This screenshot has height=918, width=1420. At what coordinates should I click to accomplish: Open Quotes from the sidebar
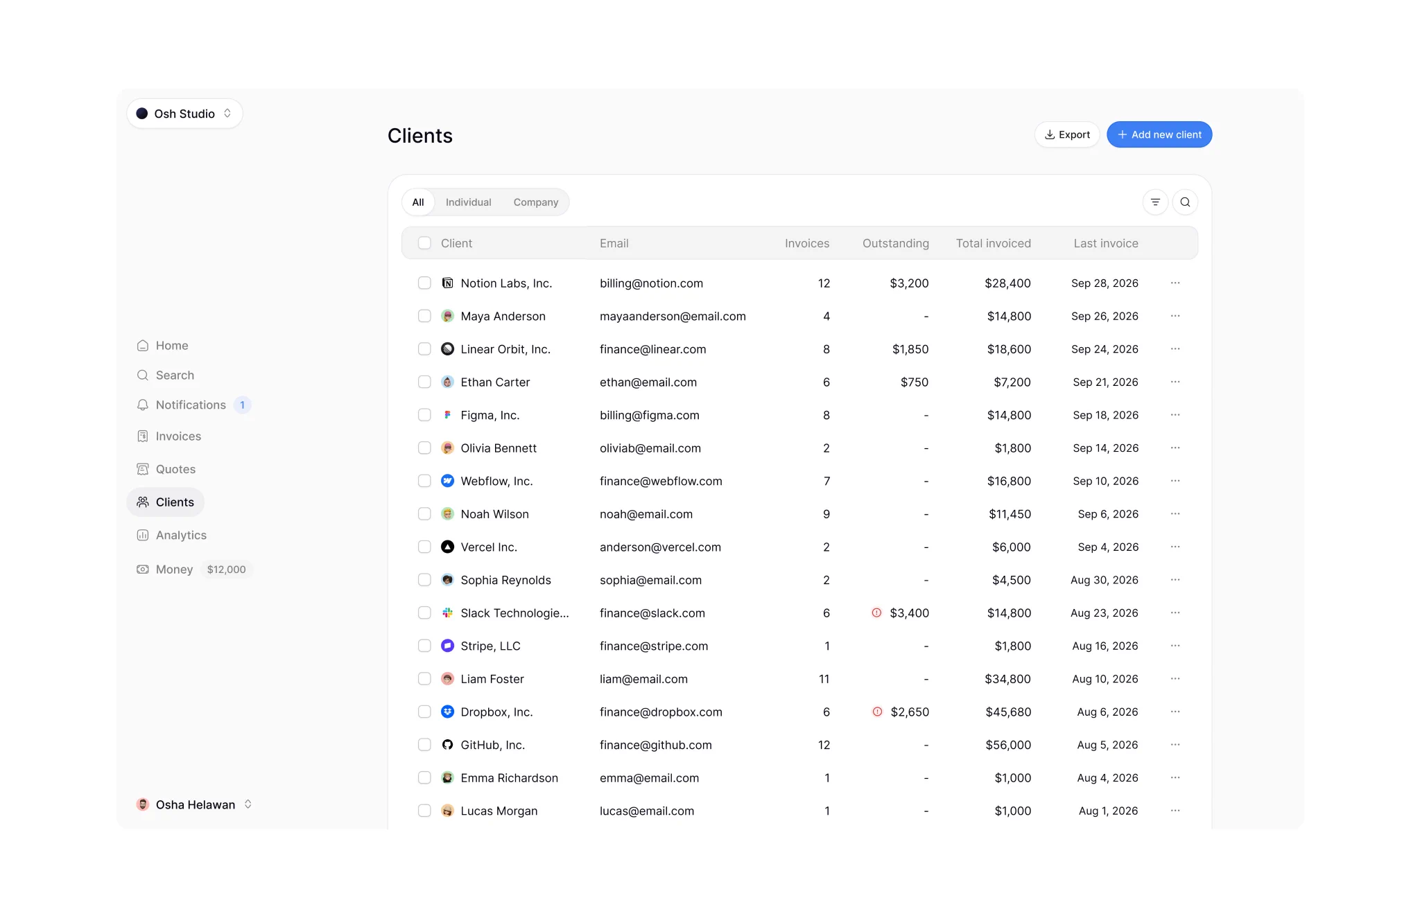166,469
